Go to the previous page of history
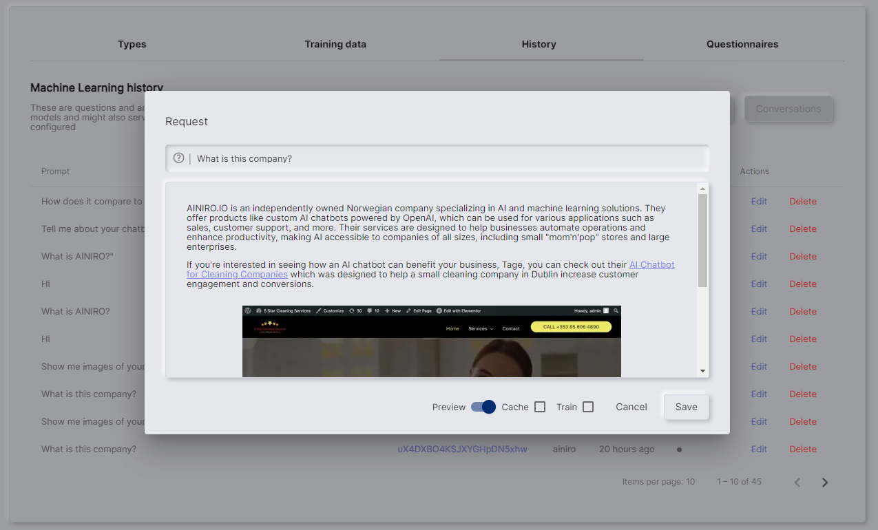878x530 pixels. click(797, 483)
